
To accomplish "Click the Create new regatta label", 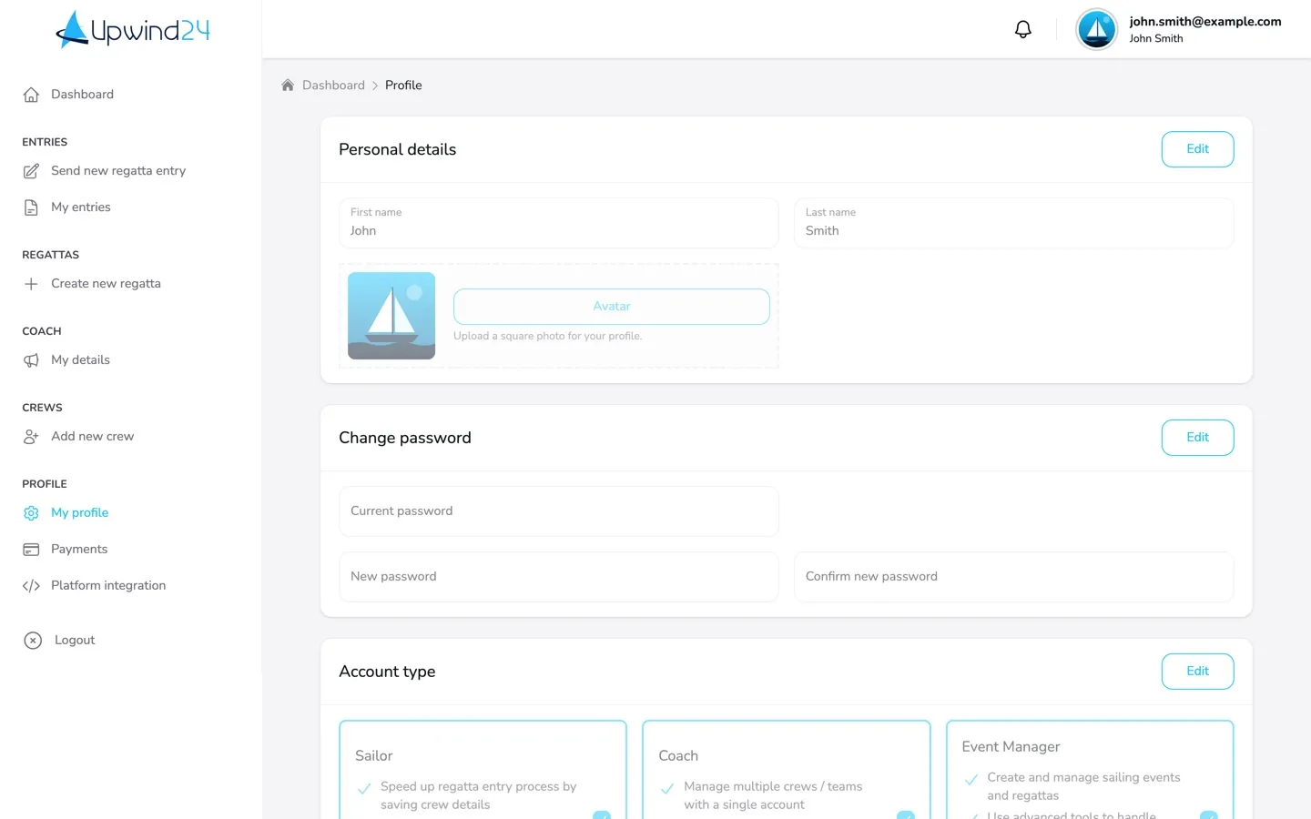I will 106,284.
